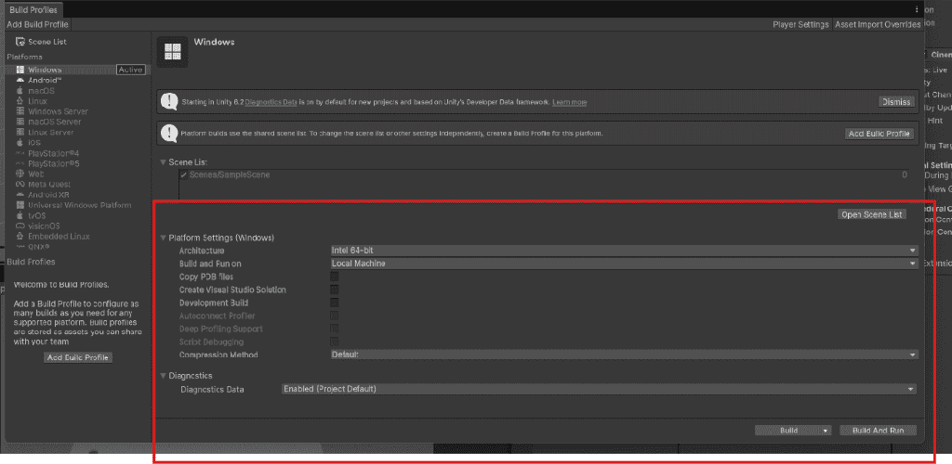Open the Architecture dropdown

624,251
